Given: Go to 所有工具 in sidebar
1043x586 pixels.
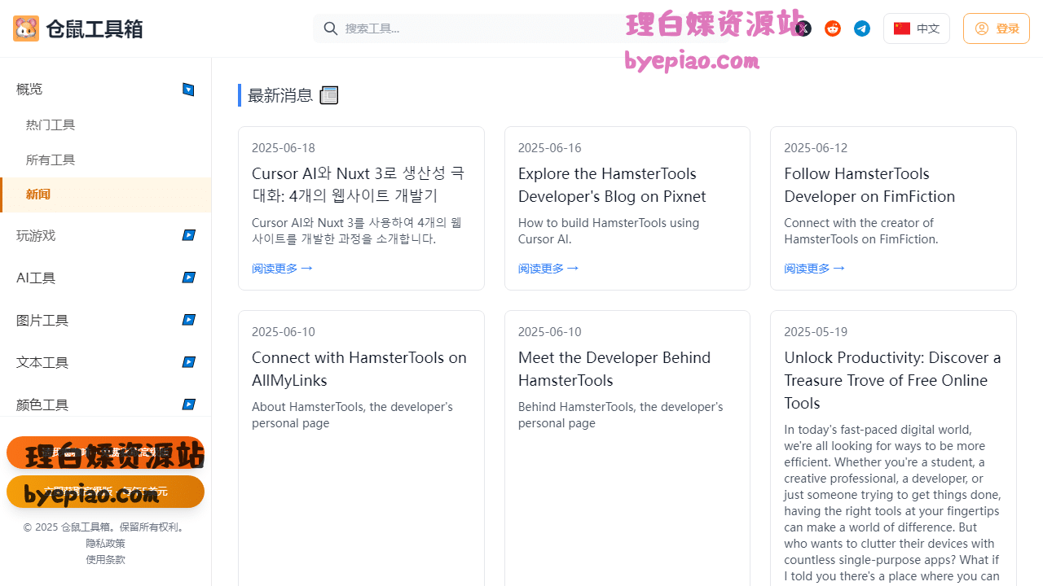Looking at the screenshot, I should click(51, 160).
